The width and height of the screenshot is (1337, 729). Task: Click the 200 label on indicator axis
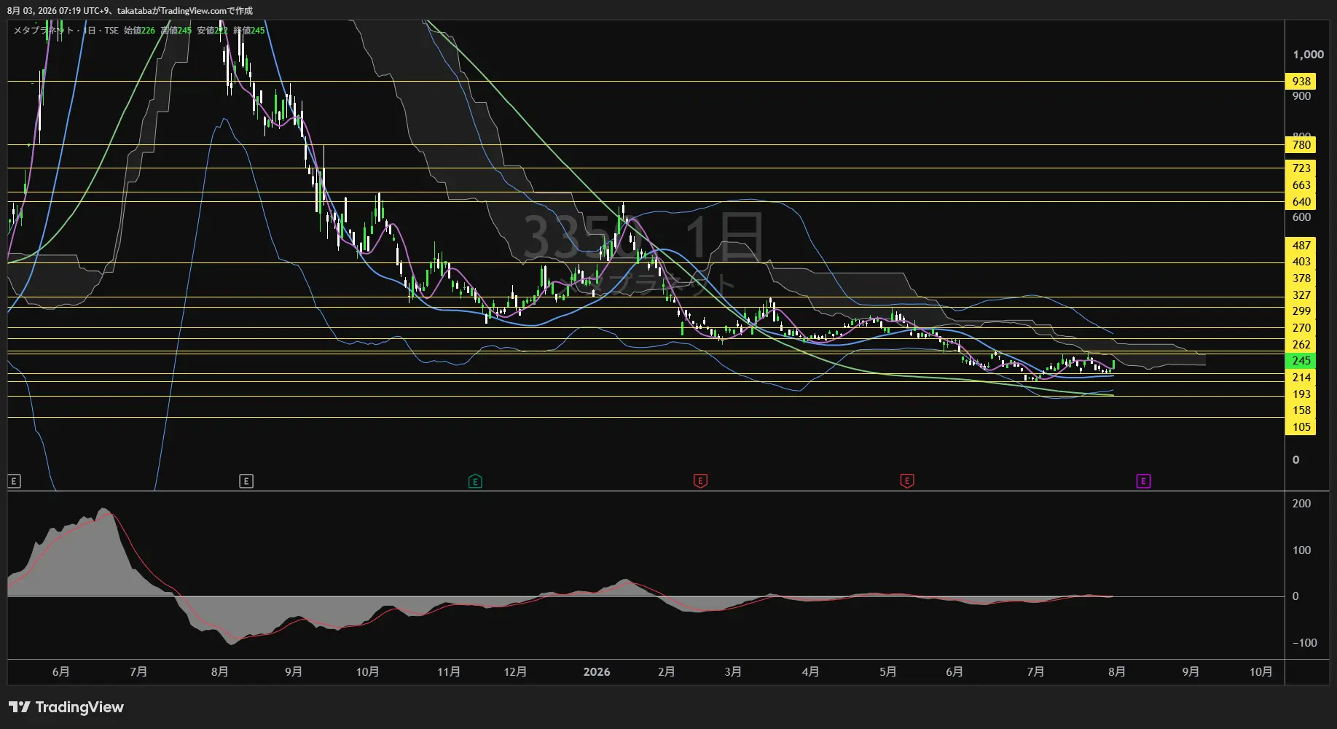point(1301,504)
